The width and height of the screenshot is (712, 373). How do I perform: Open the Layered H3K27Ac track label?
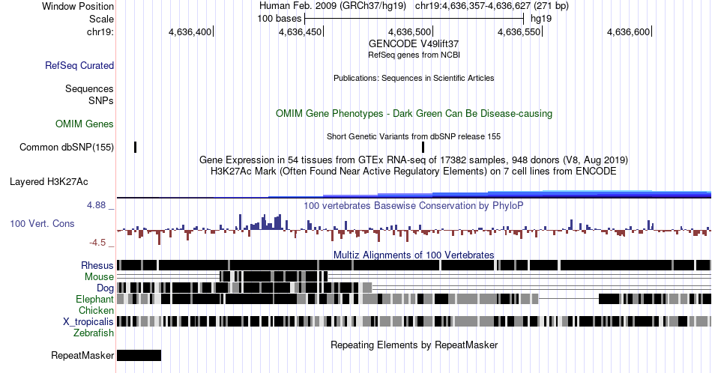point(49,181)
